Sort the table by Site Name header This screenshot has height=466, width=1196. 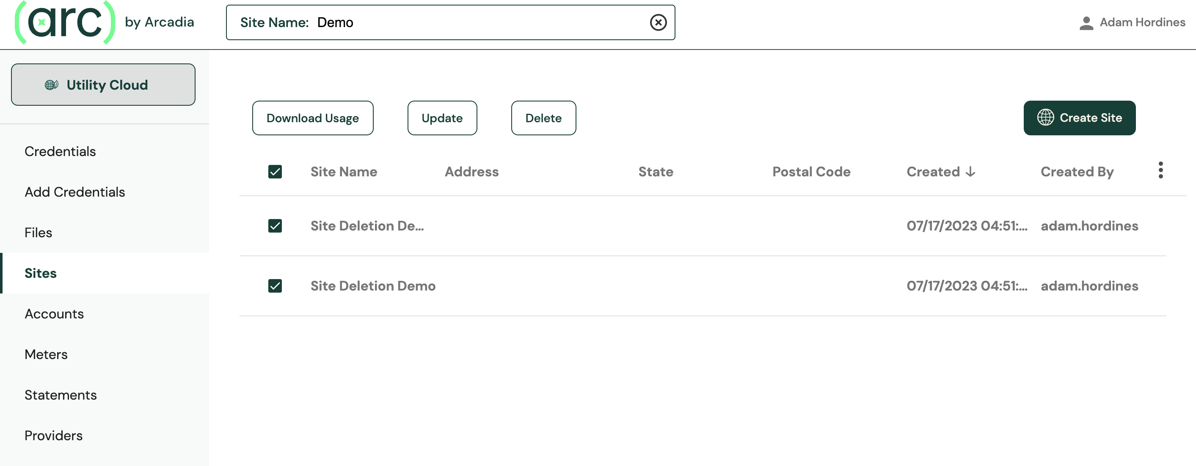click(x=344, y=172)
